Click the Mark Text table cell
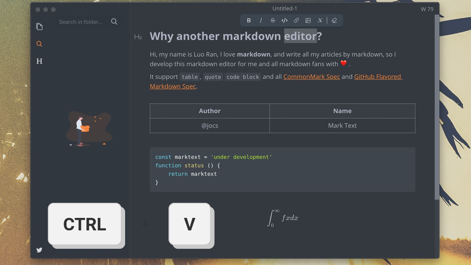 [342, 126]
